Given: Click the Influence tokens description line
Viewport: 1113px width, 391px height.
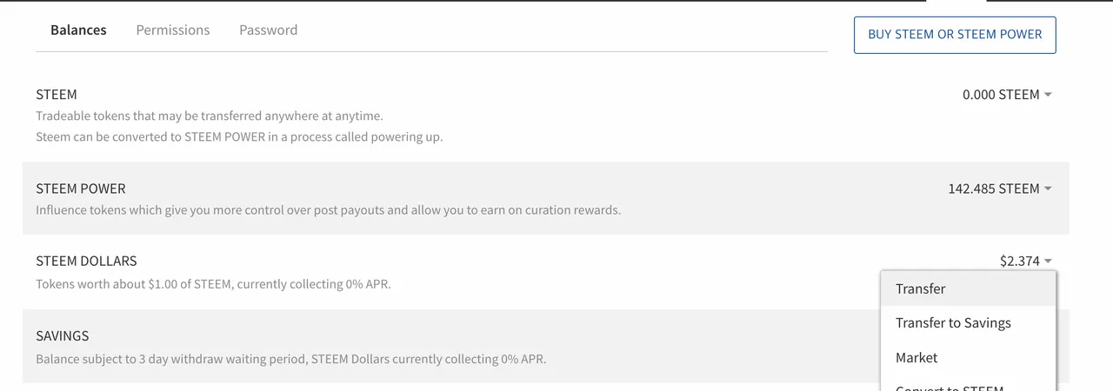Looking at the screenshot, I should [x=328, y=210].
